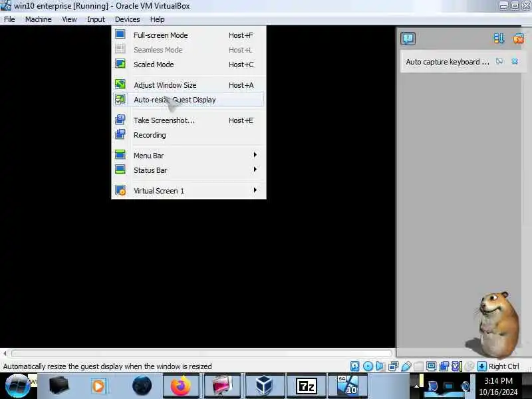
Task: Click the greyed Seamless Mode entry
Action: tap(189, 49)
